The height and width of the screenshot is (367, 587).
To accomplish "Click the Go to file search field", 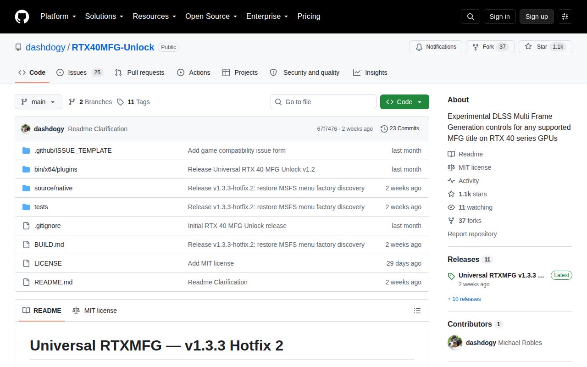I will pyautogui.click(x=323, y=102).
